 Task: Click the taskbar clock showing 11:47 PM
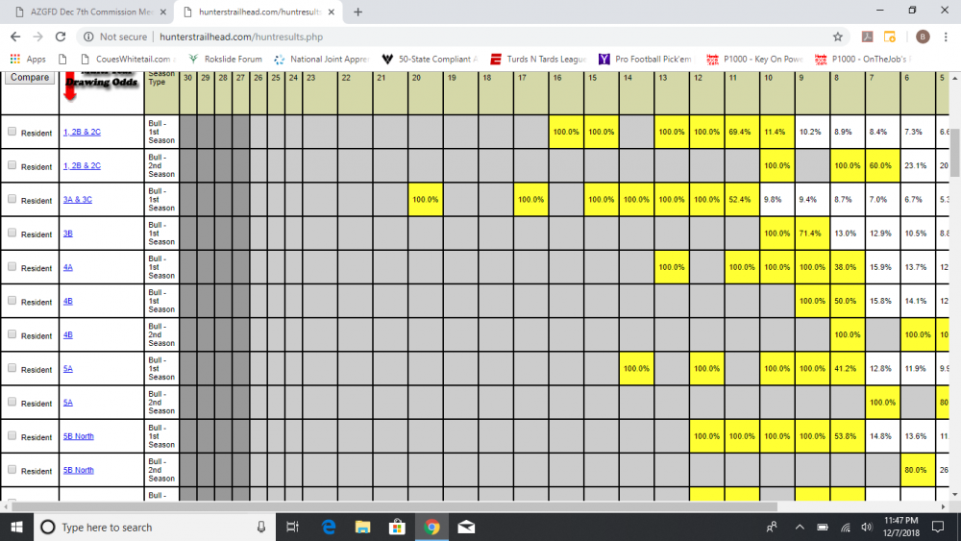tap(901, 527)
